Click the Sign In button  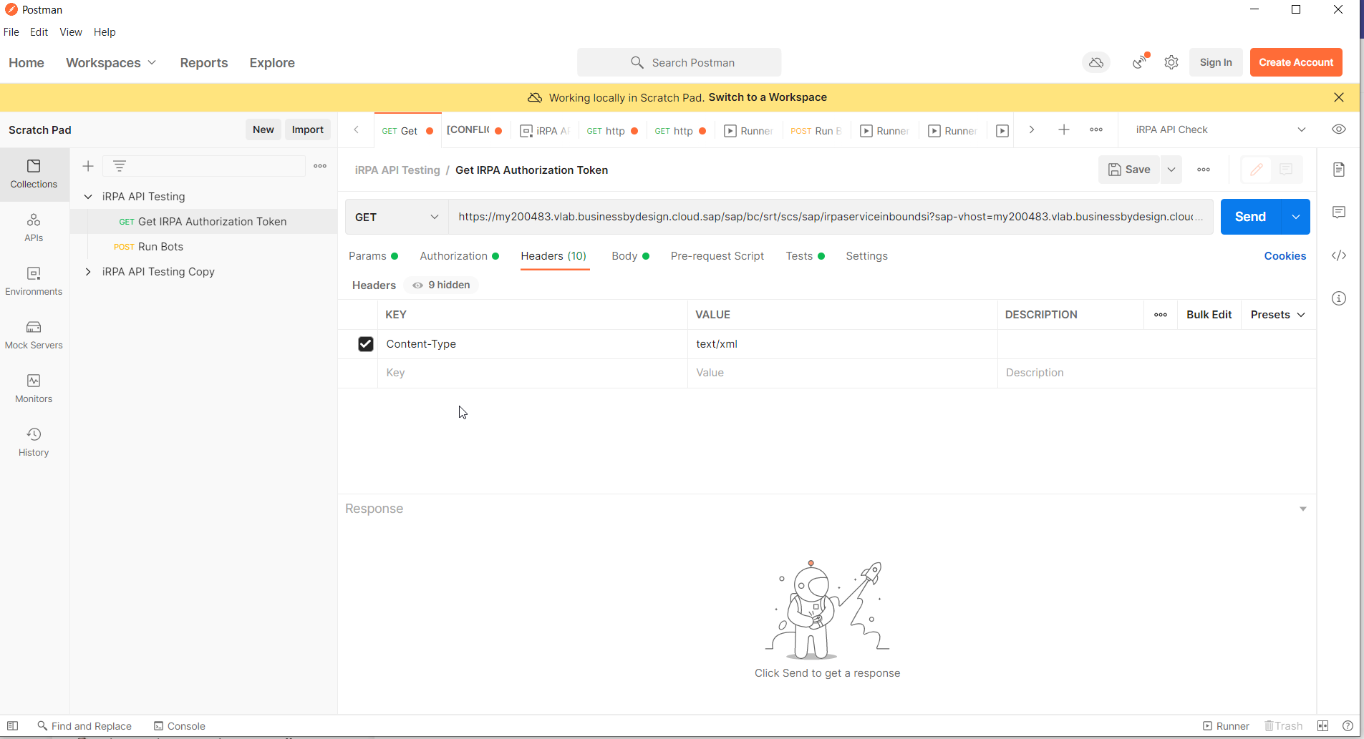[1216, 62]
